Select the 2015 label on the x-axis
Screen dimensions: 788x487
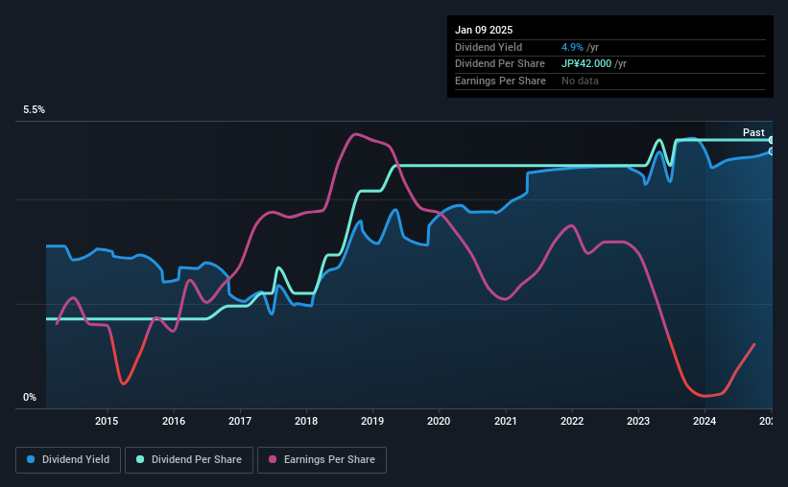pyautogui.click(x=107, y=421)
